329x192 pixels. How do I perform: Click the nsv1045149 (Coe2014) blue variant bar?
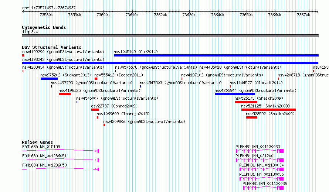click(216, 55)
